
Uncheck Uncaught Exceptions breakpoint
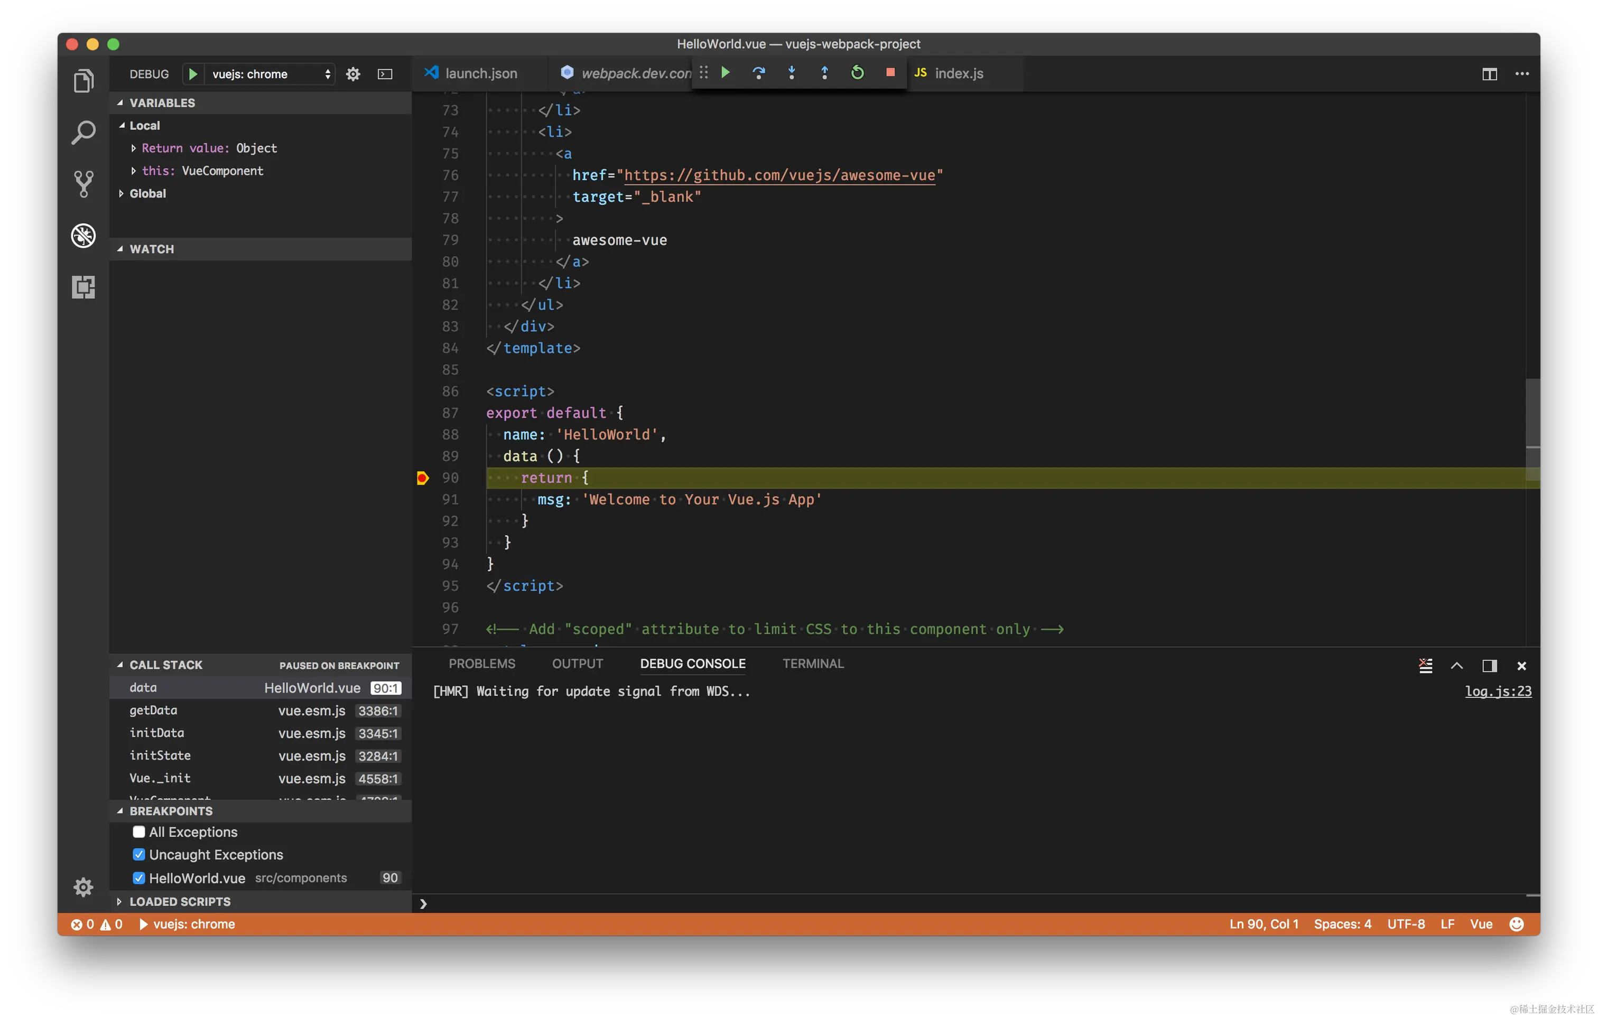[x=138, y=855]
